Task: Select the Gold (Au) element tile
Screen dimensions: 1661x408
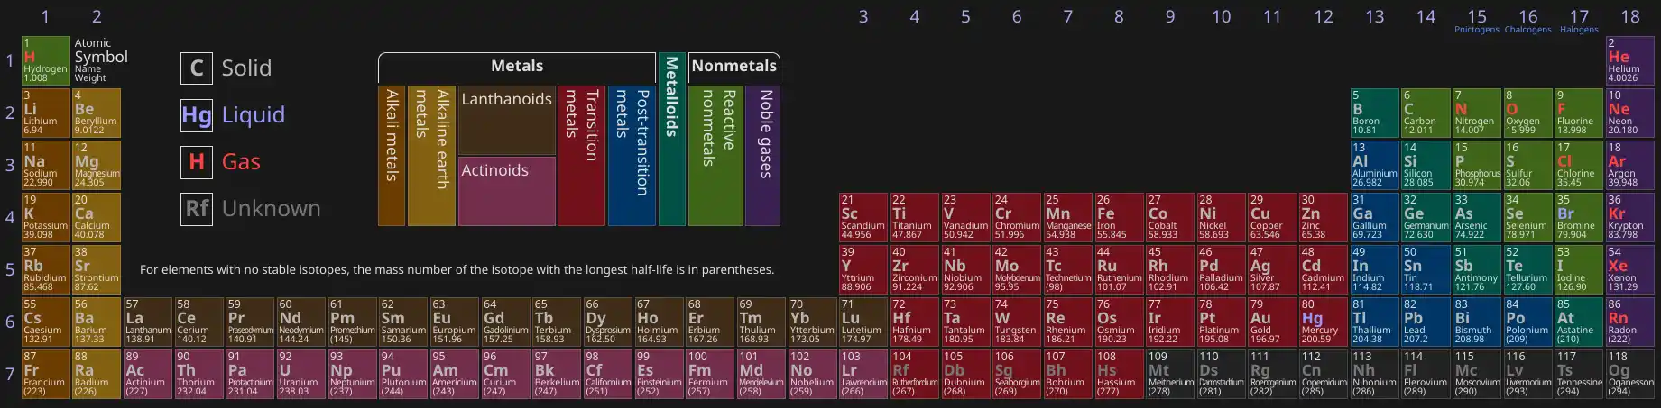Action: 1270,322
